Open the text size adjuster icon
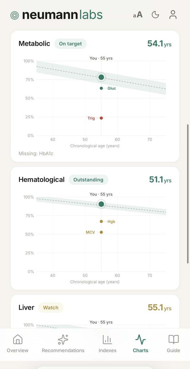The height and width of the screenshot is (369, 190). [138, 15]
